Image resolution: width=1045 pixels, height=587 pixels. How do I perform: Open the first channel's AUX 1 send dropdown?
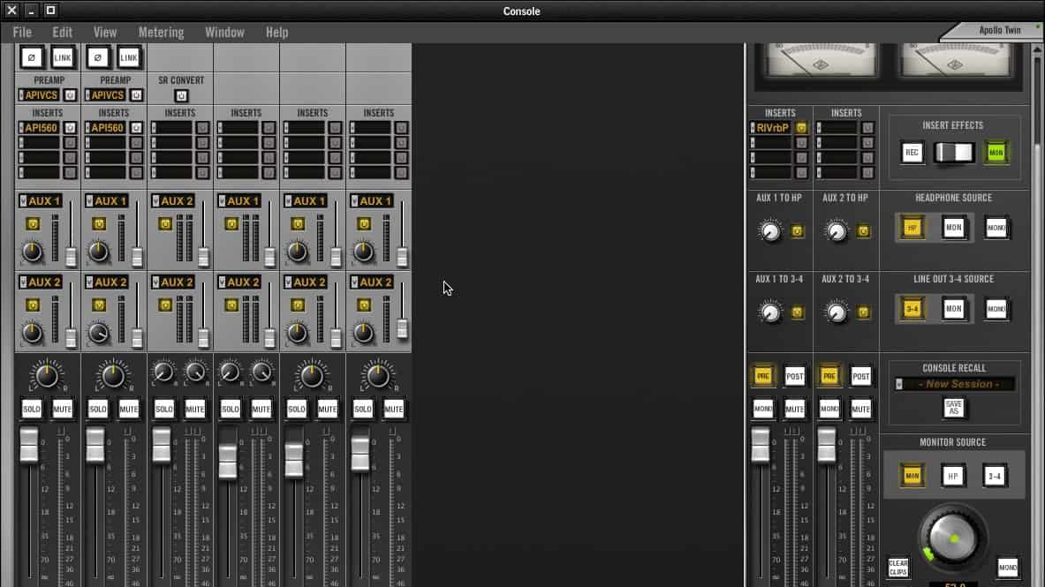(x=24, y=201)
